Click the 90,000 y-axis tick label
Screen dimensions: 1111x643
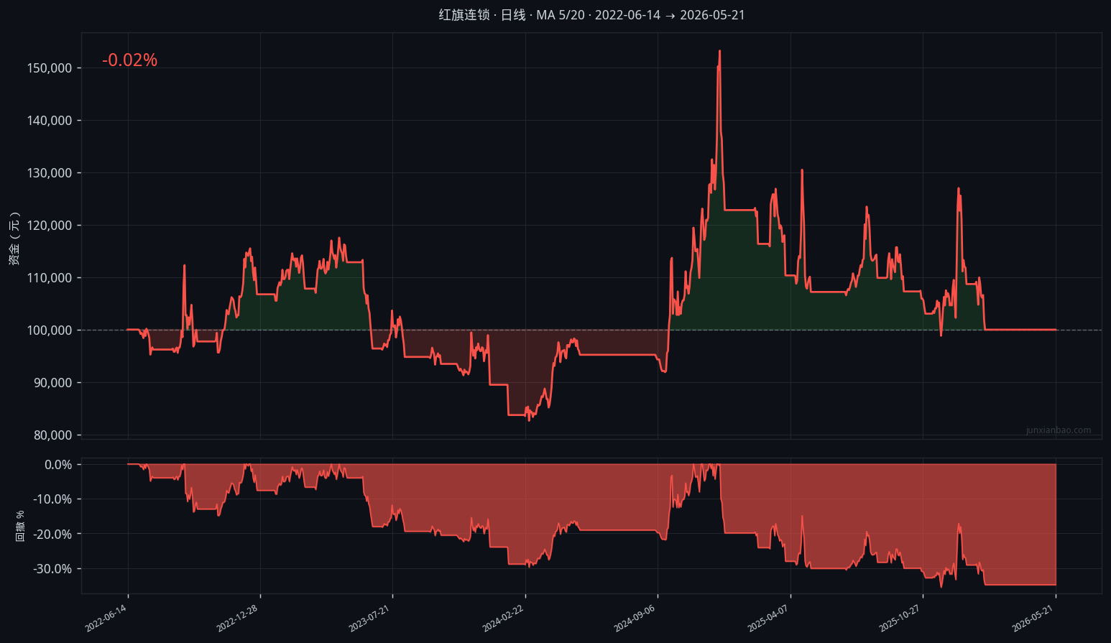click(53, 383)
